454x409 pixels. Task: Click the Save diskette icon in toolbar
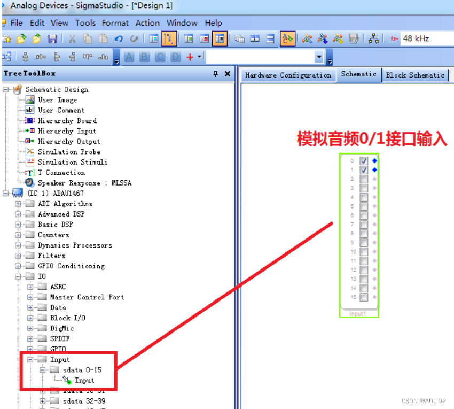[52, 38]
